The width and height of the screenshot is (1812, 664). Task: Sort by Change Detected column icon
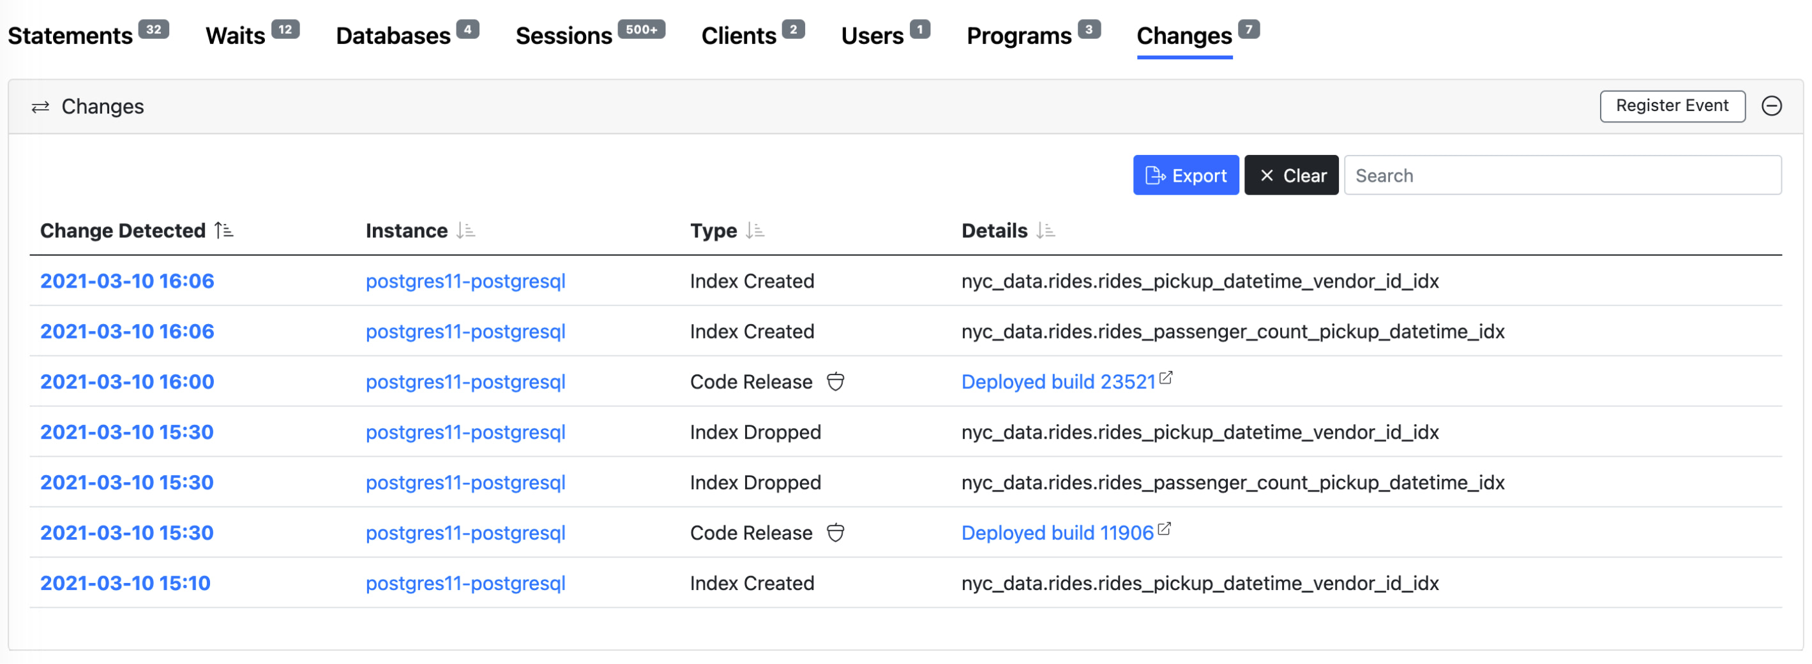[223, 230]
